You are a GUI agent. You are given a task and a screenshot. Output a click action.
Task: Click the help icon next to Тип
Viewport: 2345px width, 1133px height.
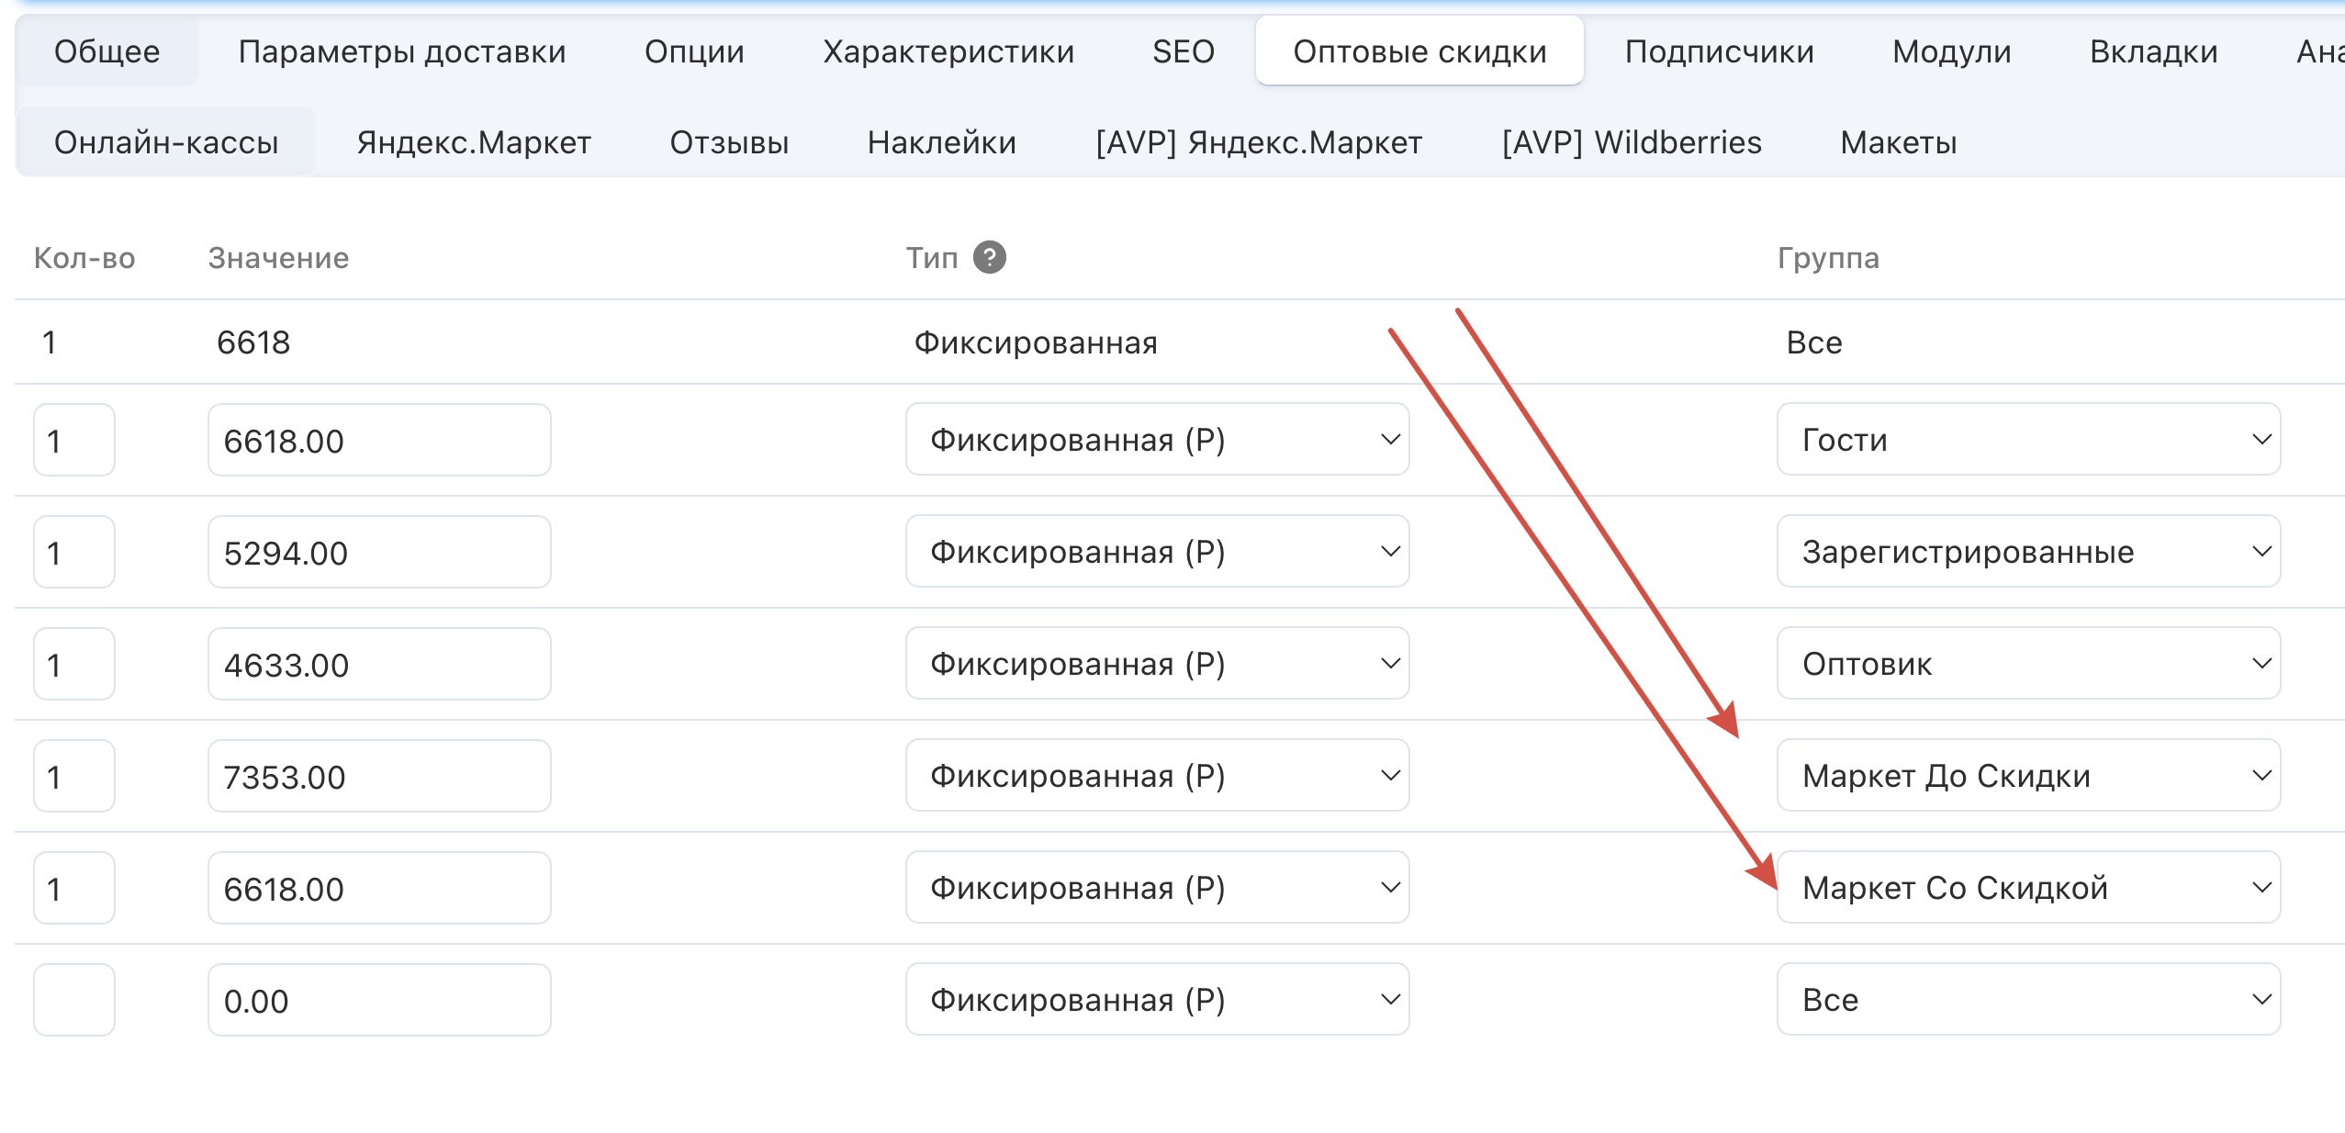click(989, 258)
